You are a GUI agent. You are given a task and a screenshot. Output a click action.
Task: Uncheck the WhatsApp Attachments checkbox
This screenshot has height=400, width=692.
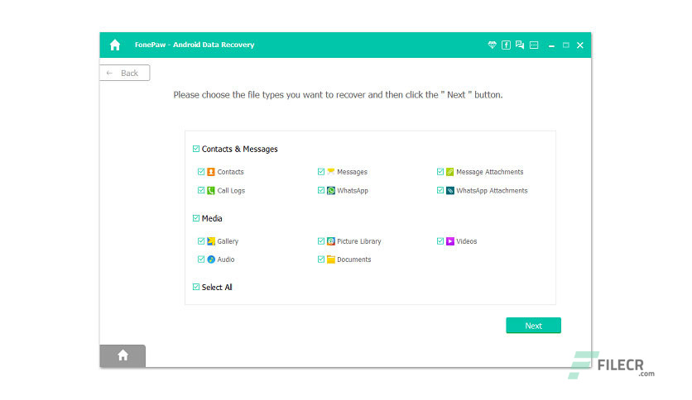tap(440, 190)
